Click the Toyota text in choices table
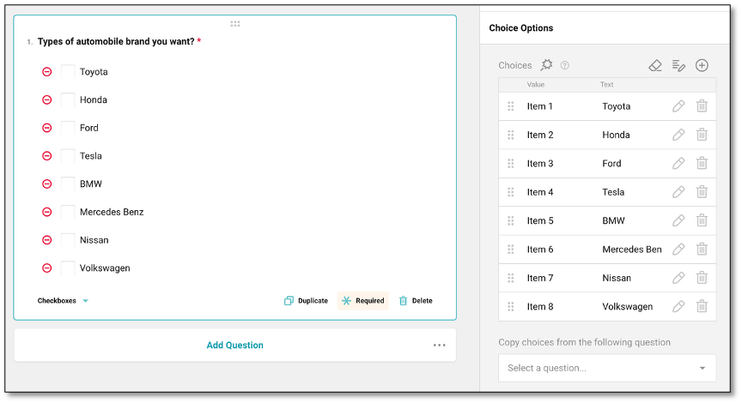The width and height of the screenshot is (742, 403). coord(616,106)
